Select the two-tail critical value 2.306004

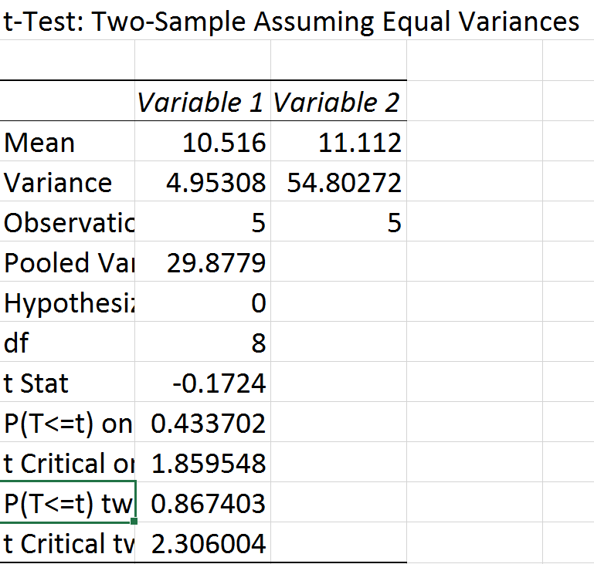pyautogui.click(x=202, y=544)
